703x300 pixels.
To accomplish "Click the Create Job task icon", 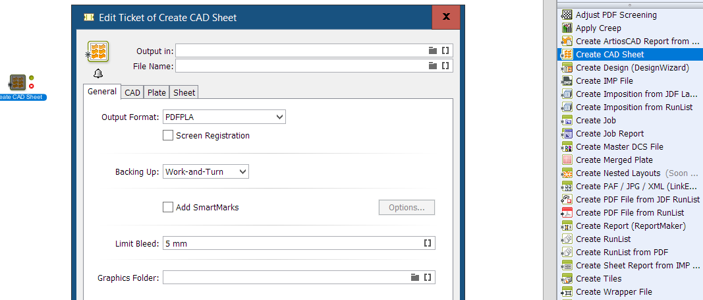I will pyautogui.click(x=567, y=120).
